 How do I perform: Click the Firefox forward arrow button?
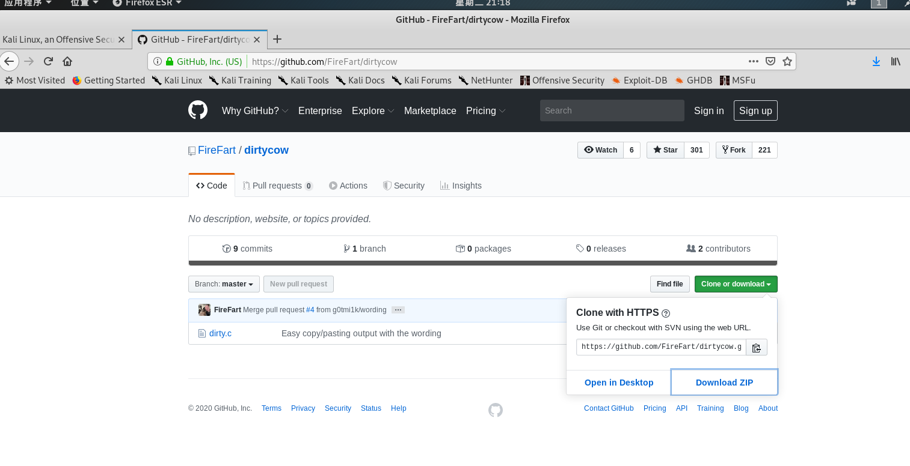coord(29,61)
